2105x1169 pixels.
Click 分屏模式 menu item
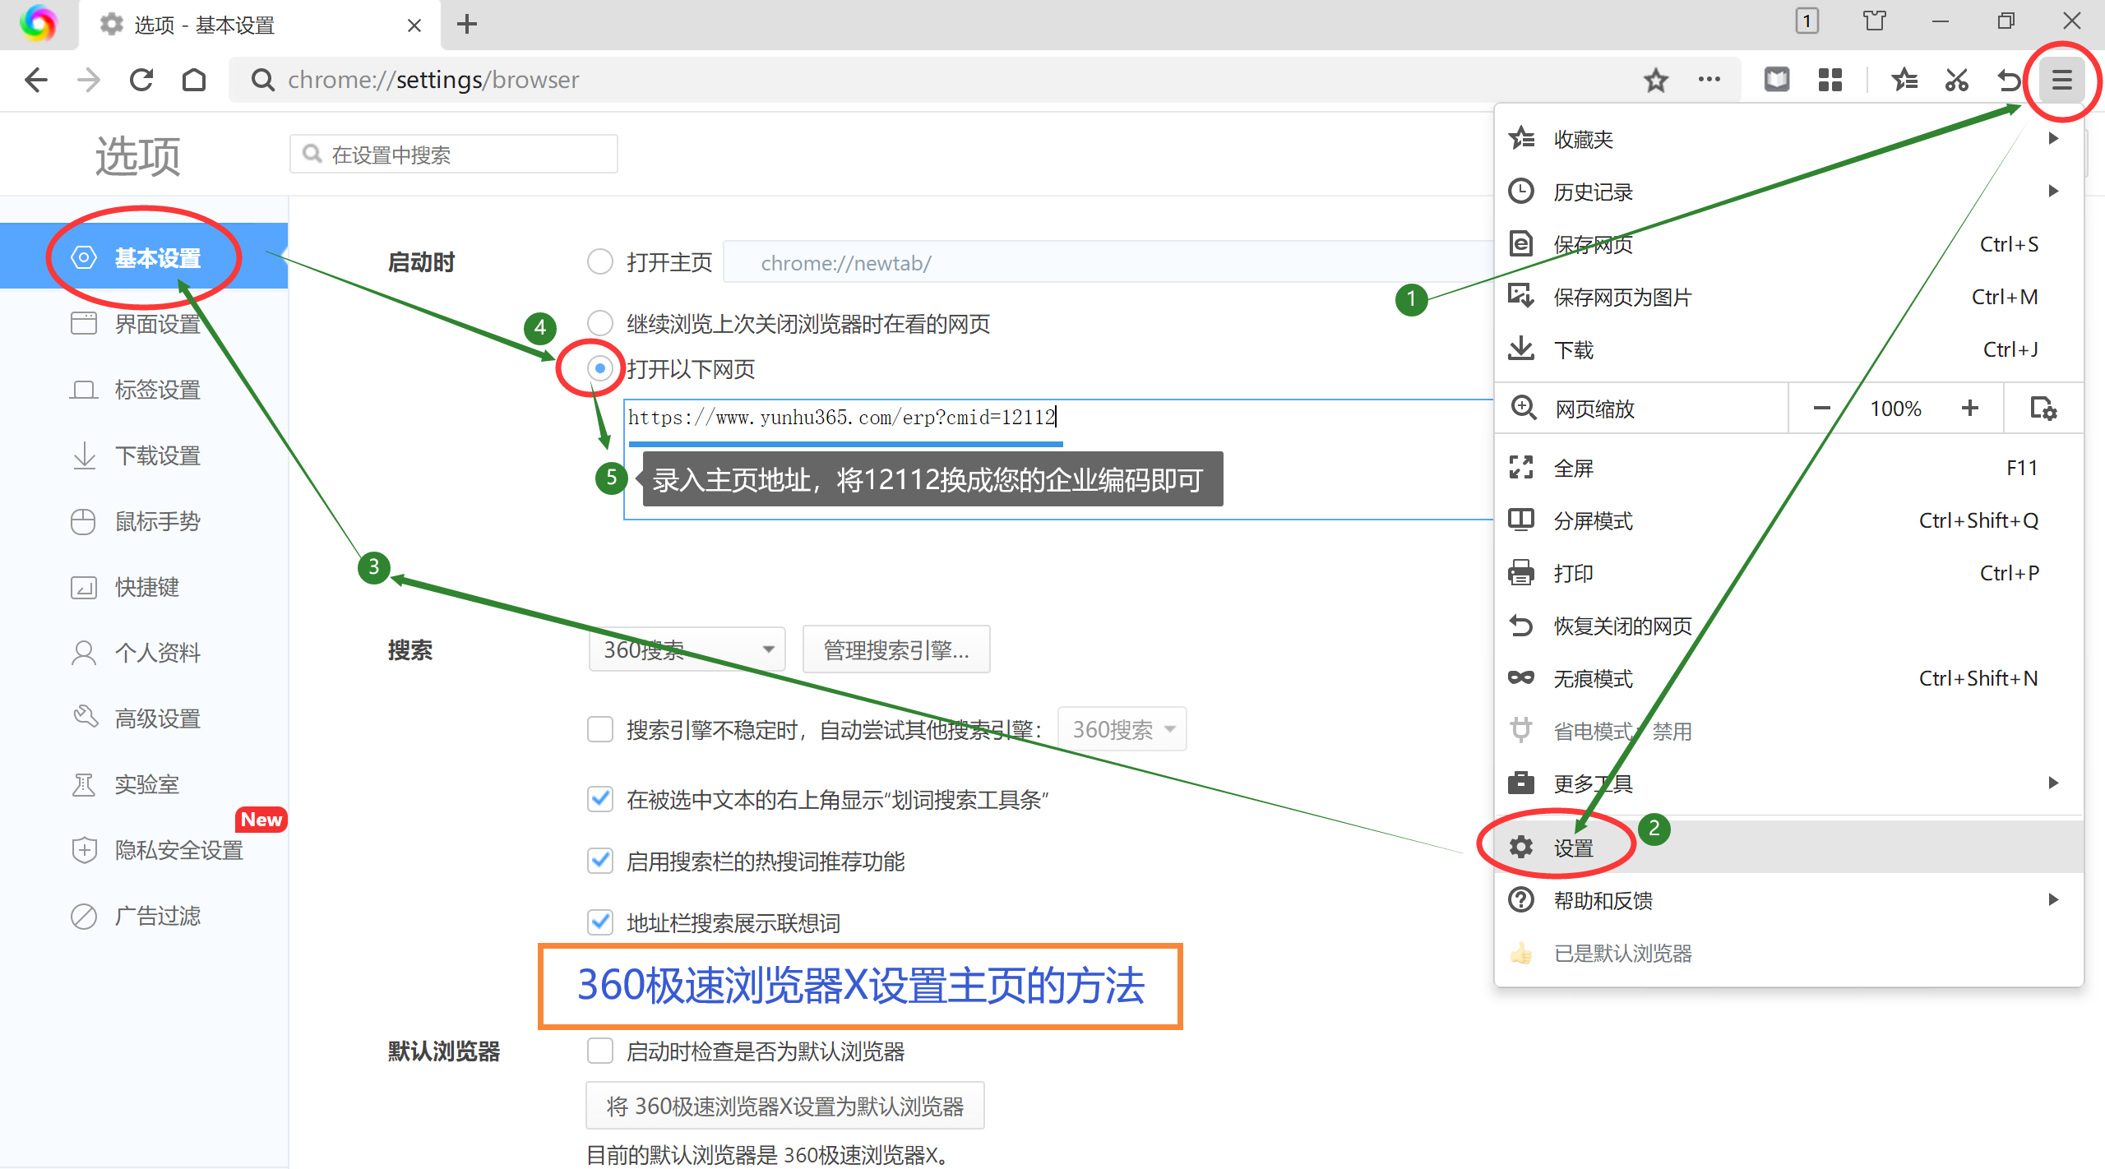tap(1789, 520)
